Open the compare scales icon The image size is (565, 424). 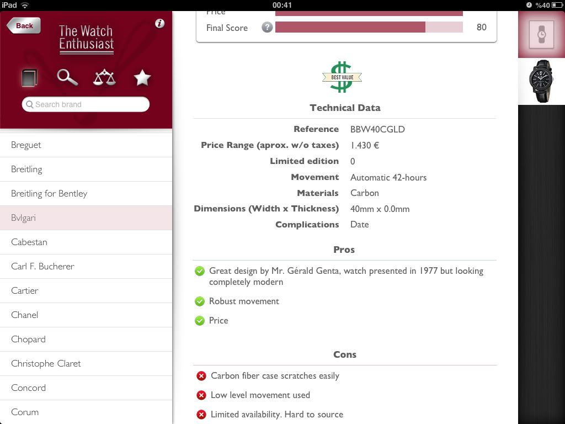coord(104,77)
